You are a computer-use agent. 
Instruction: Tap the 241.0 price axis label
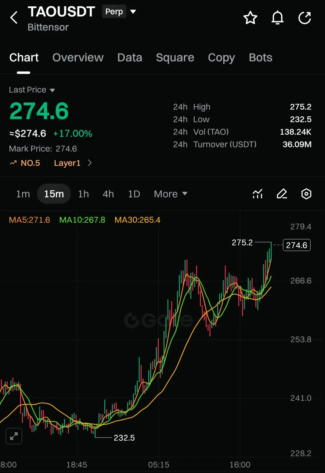[x=301, y=398]
